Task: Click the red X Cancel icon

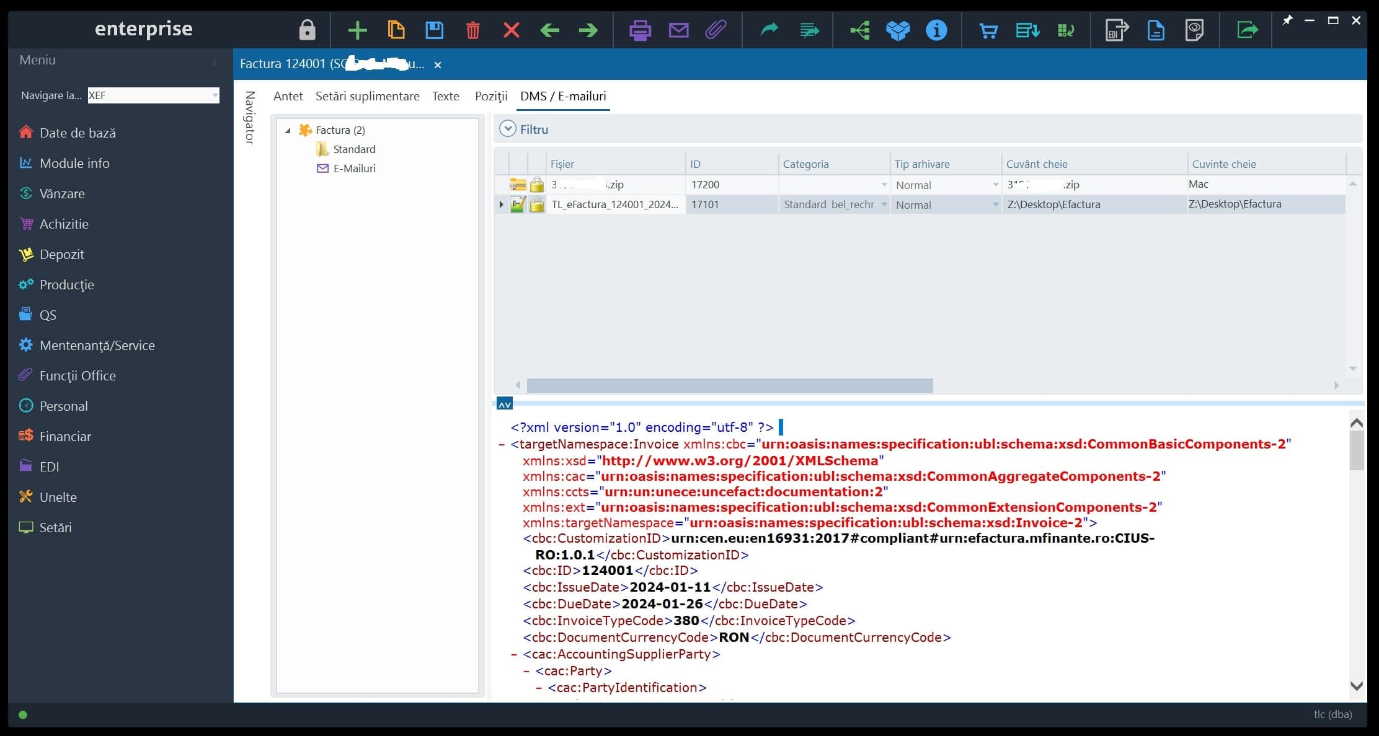Action: point(511,30)
